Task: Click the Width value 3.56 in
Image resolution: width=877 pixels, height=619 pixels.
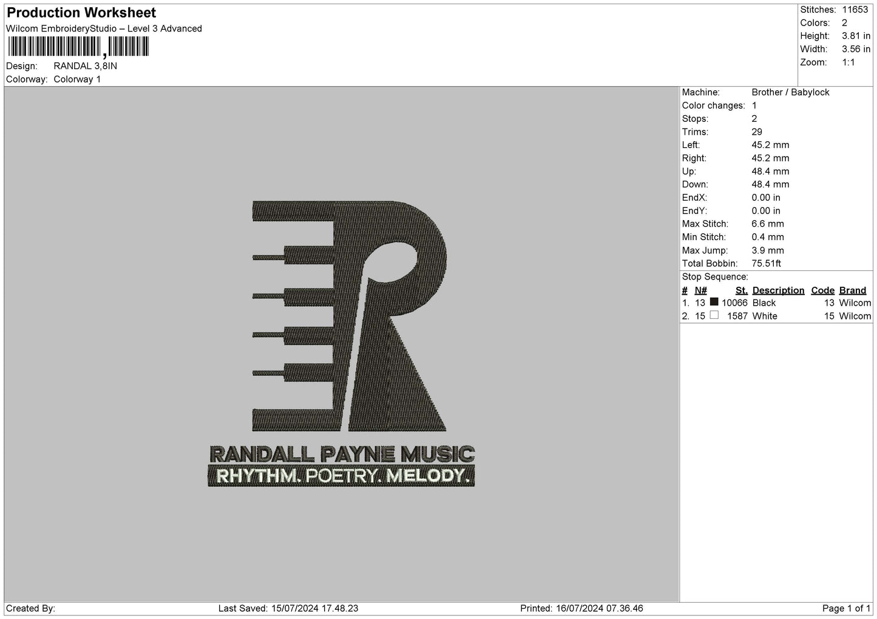Action: pyautogui.click(x=856, y=49)
